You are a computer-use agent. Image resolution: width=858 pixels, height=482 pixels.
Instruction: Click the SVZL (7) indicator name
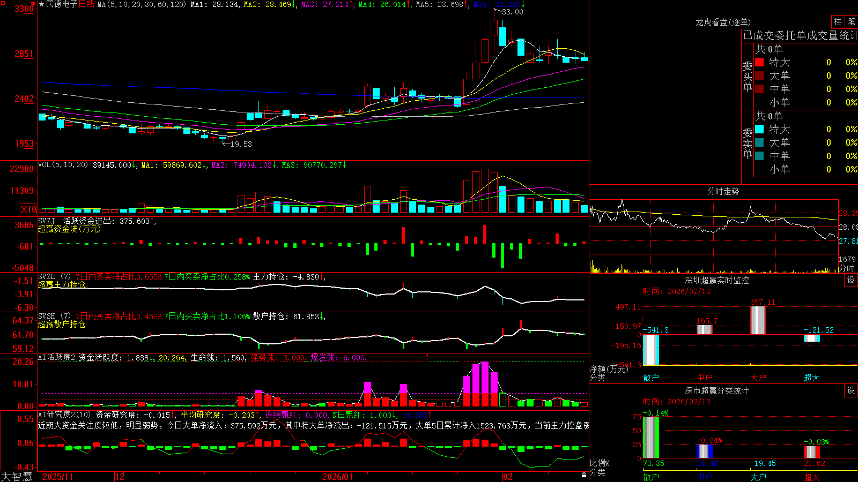[54, 277]
